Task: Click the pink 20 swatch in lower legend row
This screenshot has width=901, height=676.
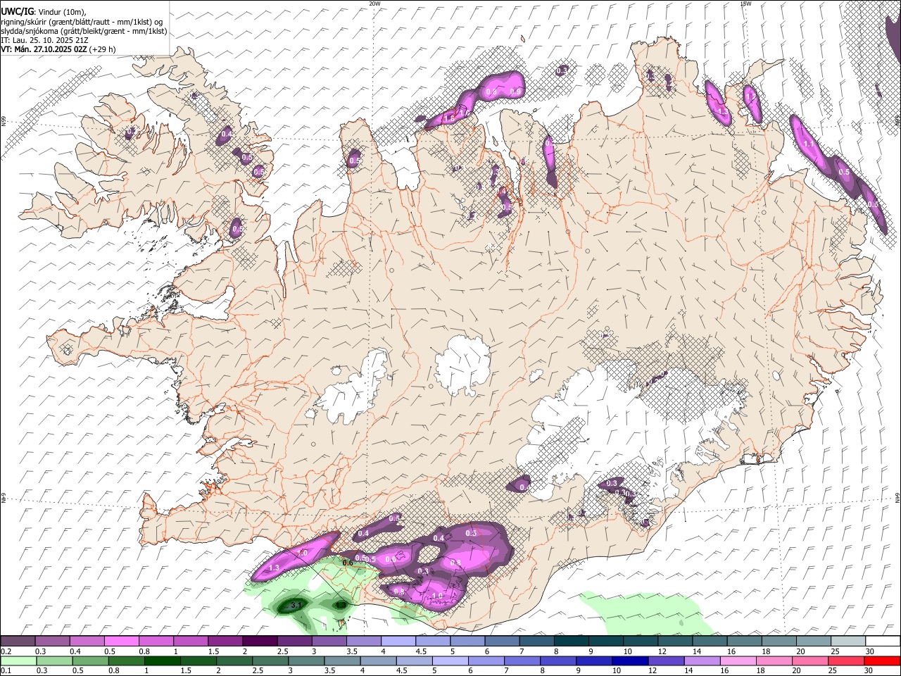Action: 809,661
